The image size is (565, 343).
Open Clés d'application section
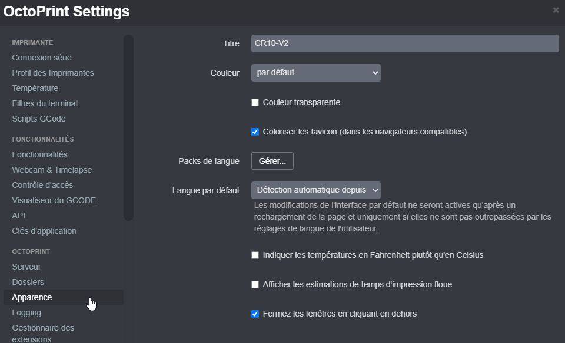click(44, 231)
